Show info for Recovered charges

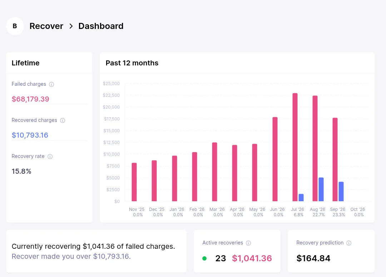coord(63,120)
